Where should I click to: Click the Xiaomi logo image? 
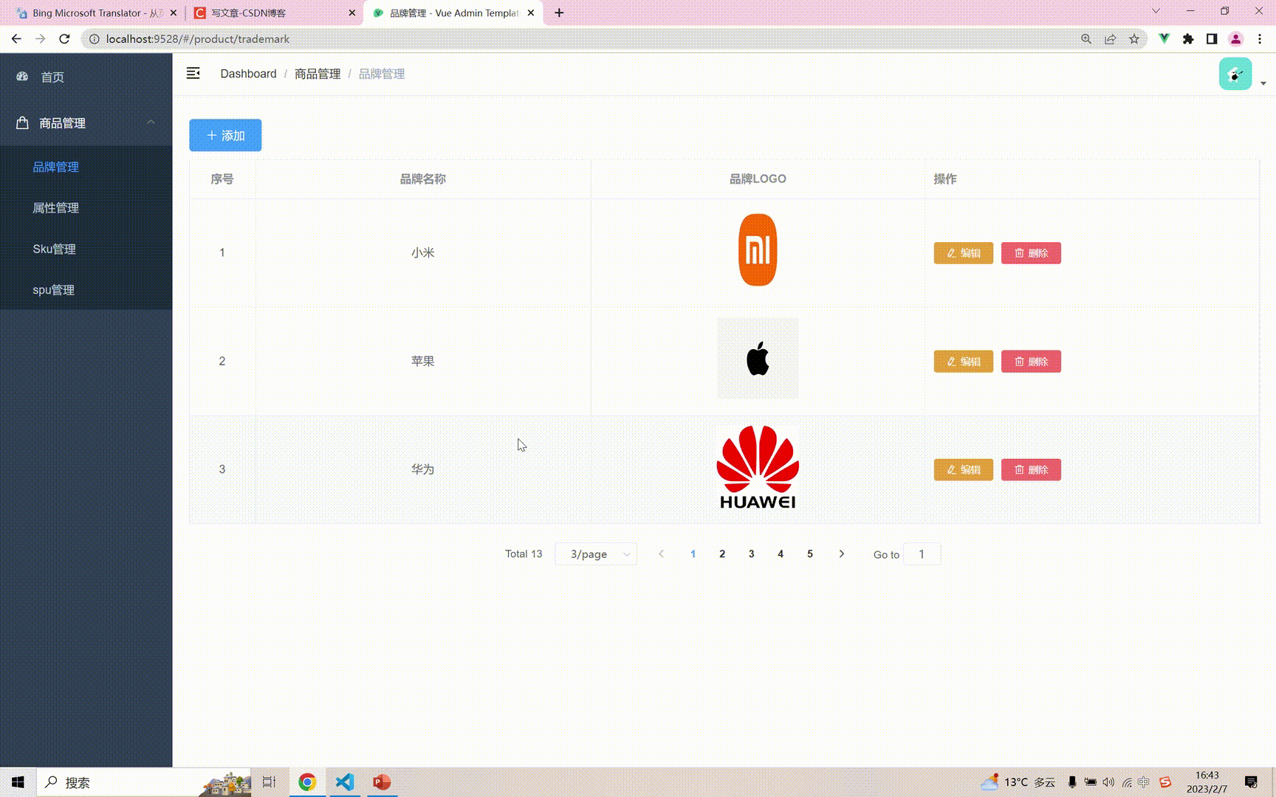click(x=758, y=250)
